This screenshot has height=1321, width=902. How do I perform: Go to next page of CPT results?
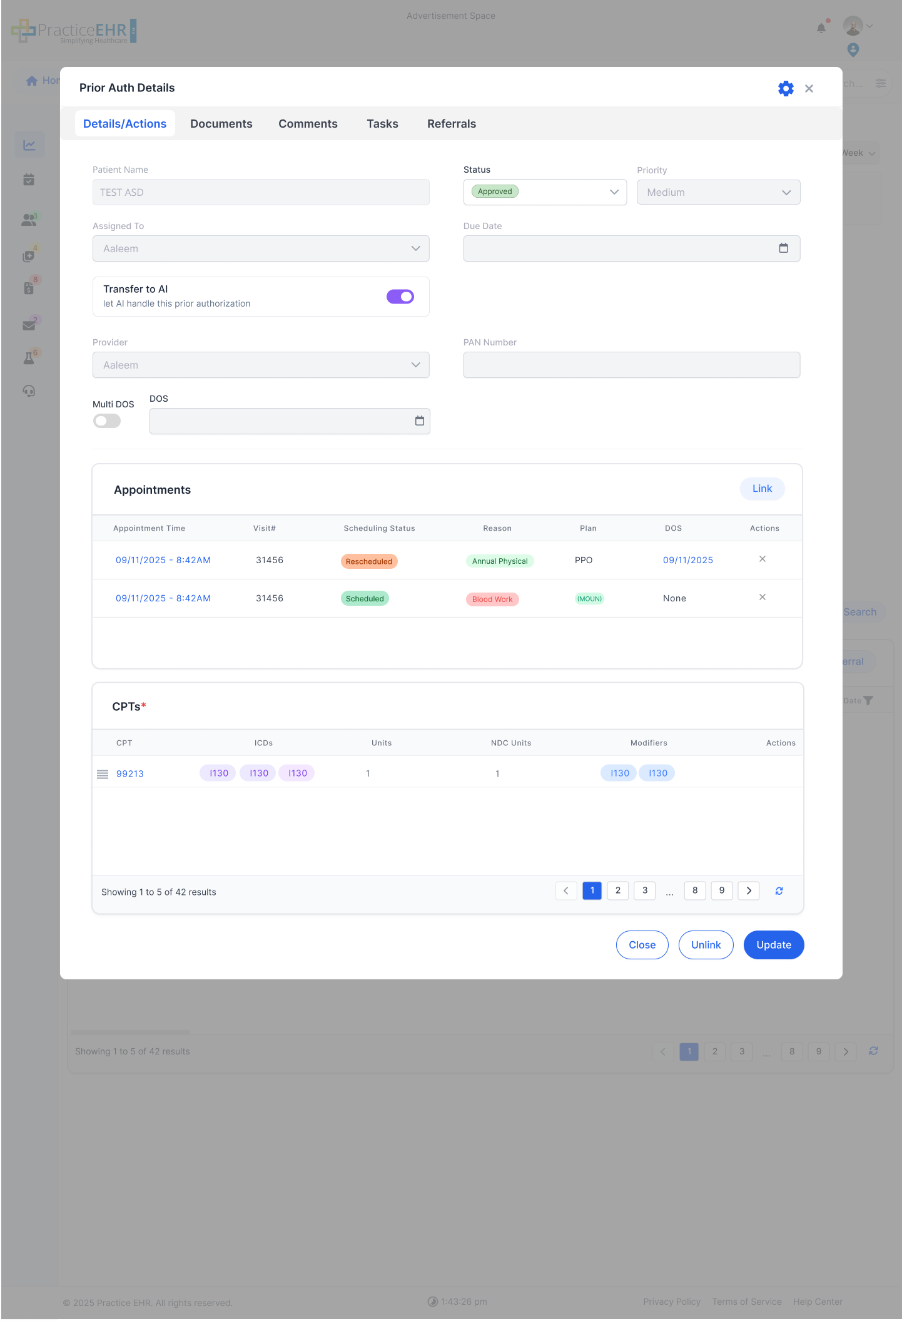[x=748, y=891]
